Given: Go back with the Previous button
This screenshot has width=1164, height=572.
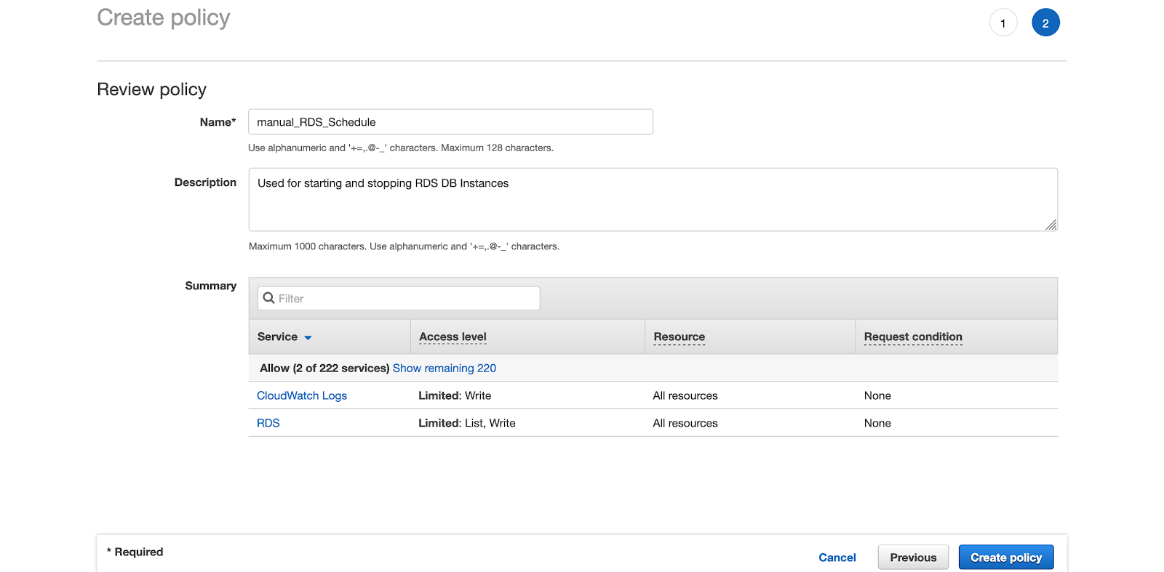Looking at the screenshot, I should click(x=913, y=557).
